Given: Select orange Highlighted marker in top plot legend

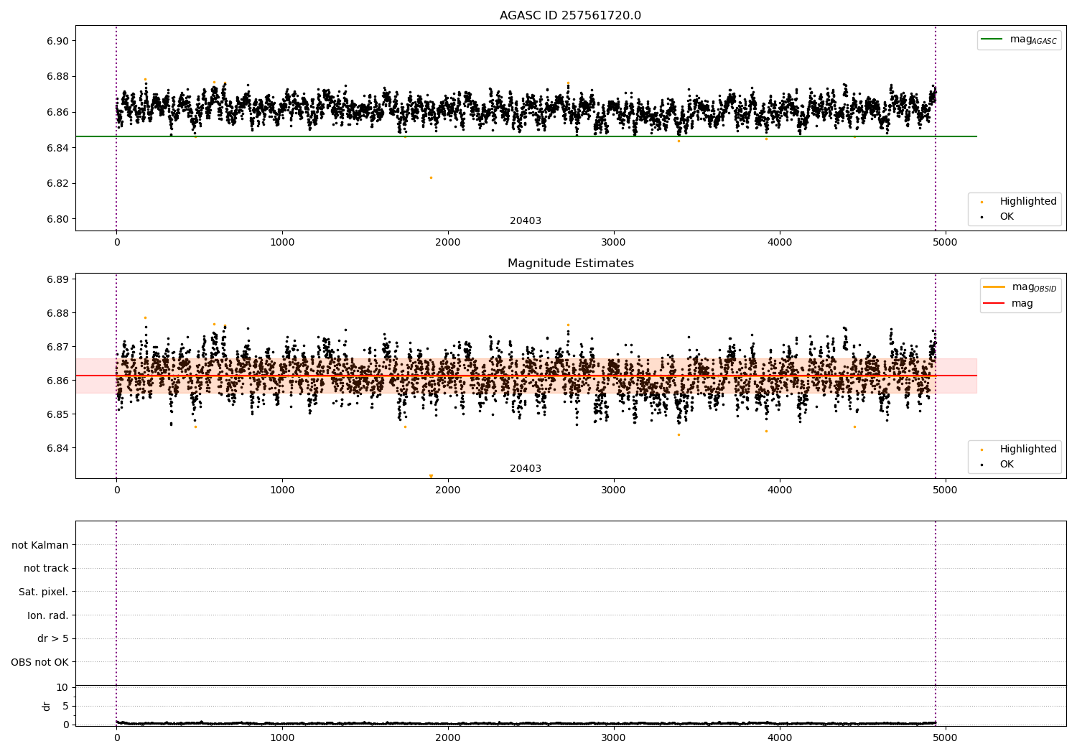Looking at the screenshot, I should 982,202.
